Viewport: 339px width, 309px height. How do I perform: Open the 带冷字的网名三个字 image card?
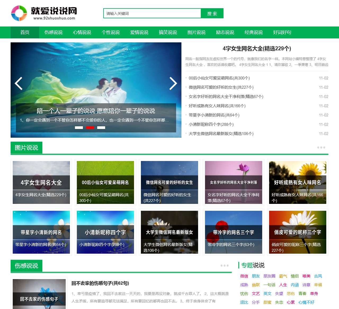[234, 232]
